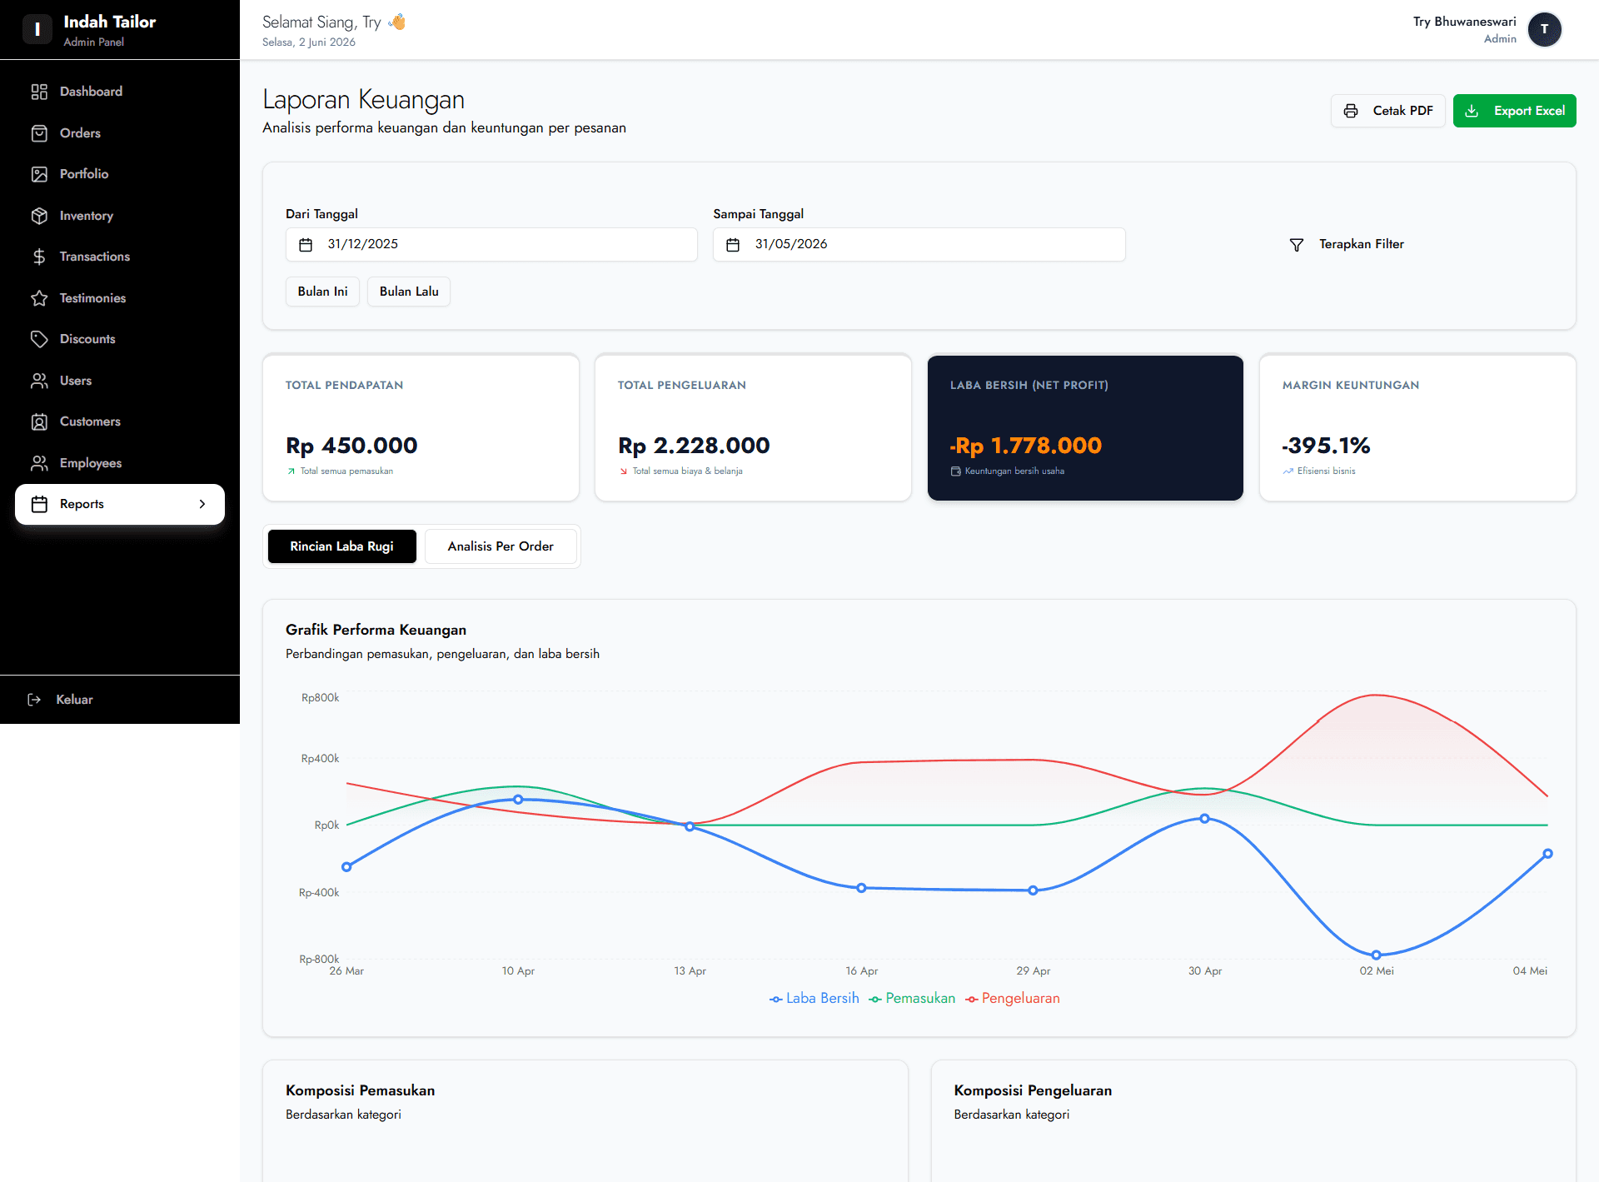The image size is (1599, 1182).
Task: Toggle Laba Bersih series in legend
Action: (814, 998)
